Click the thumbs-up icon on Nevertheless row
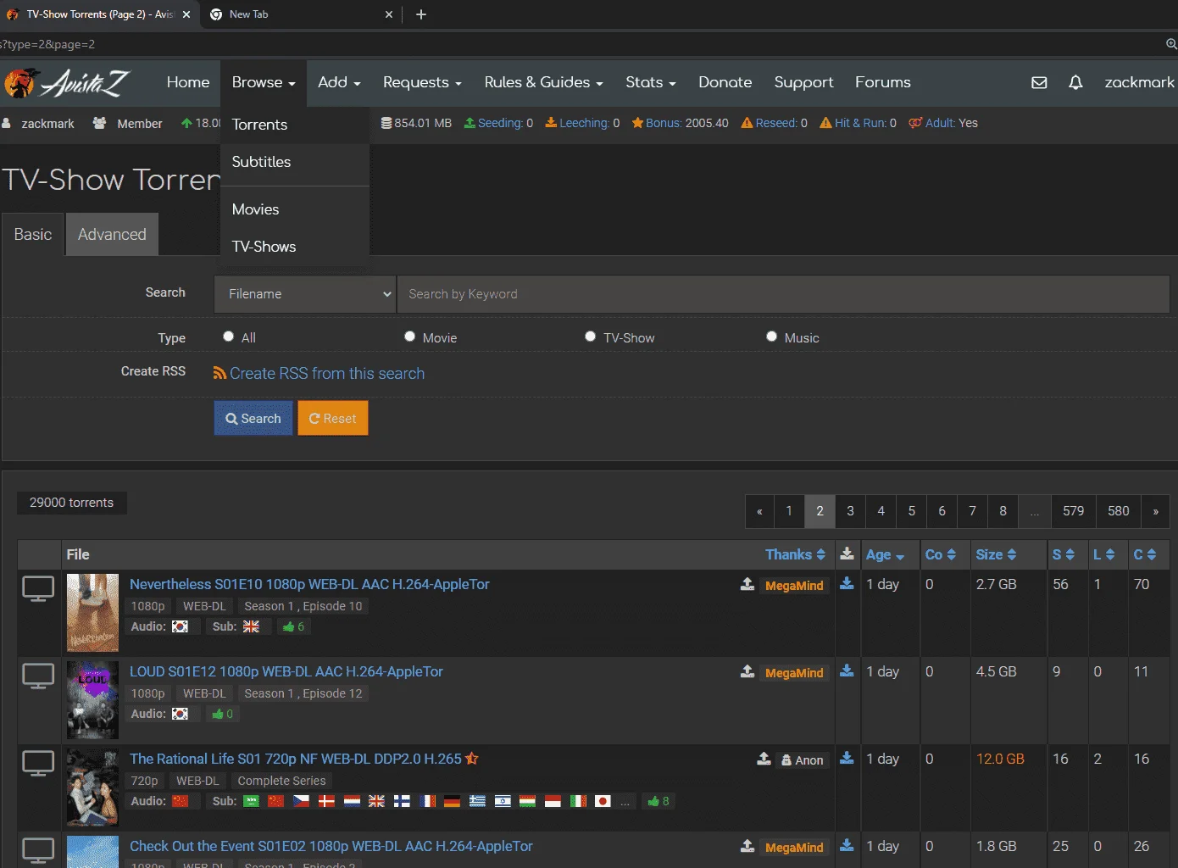Image resolution: width=1178 pixels, height=868 pixels. [289, 626]
